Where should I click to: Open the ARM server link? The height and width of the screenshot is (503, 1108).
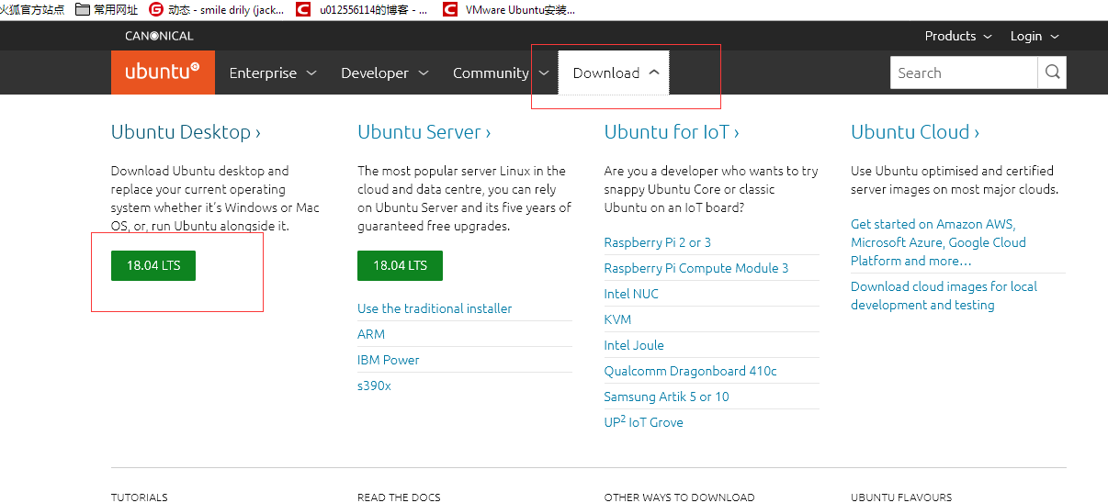coord(371,334)
